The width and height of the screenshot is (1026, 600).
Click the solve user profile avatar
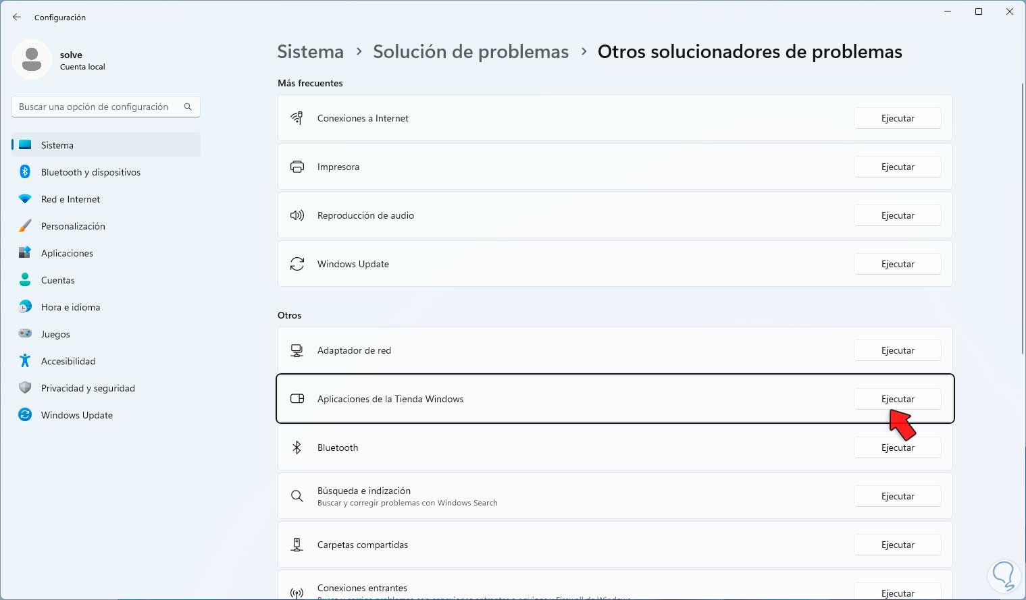coord(32,59)
